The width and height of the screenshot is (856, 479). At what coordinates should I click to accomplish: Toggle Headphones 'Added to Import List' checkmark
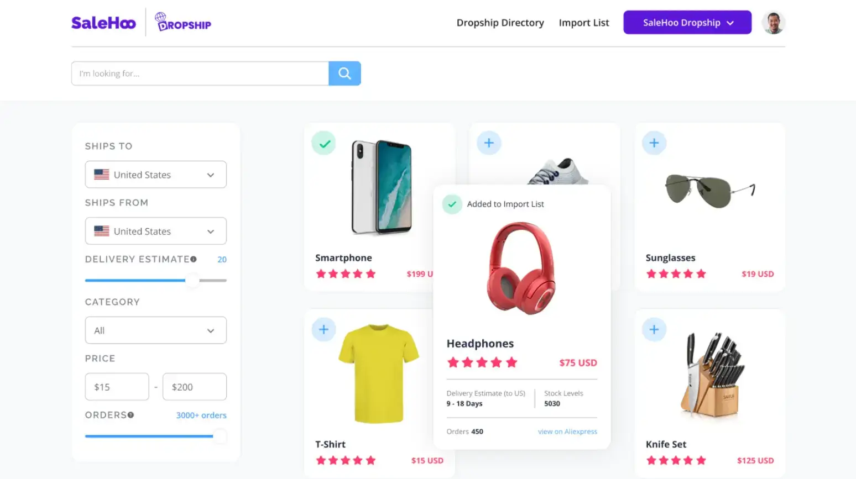click(452, 204)
